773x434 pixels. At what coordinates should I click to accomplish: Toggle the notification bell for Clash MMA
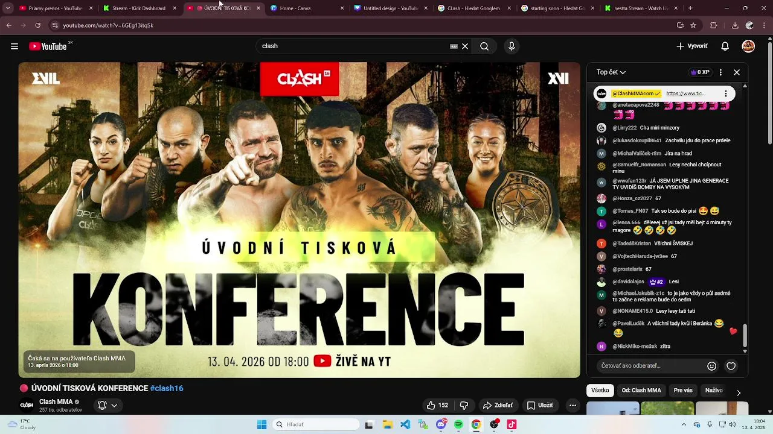tap(107, 405)
